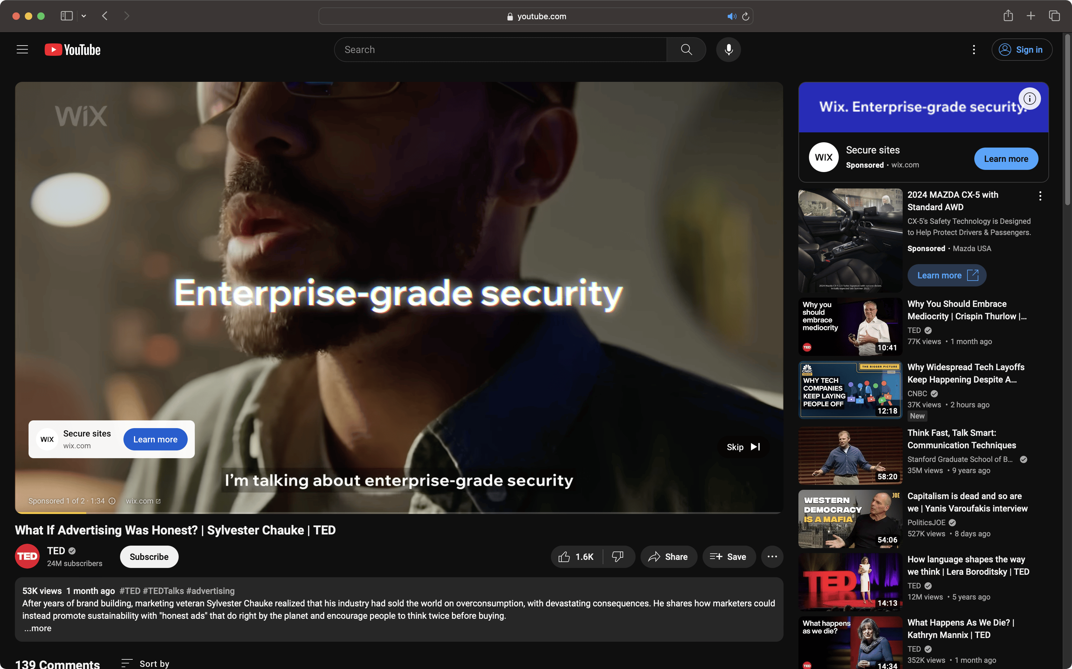Click the Safari share icon
This screenshot has height=669, width=1072.
[1008, 16]
